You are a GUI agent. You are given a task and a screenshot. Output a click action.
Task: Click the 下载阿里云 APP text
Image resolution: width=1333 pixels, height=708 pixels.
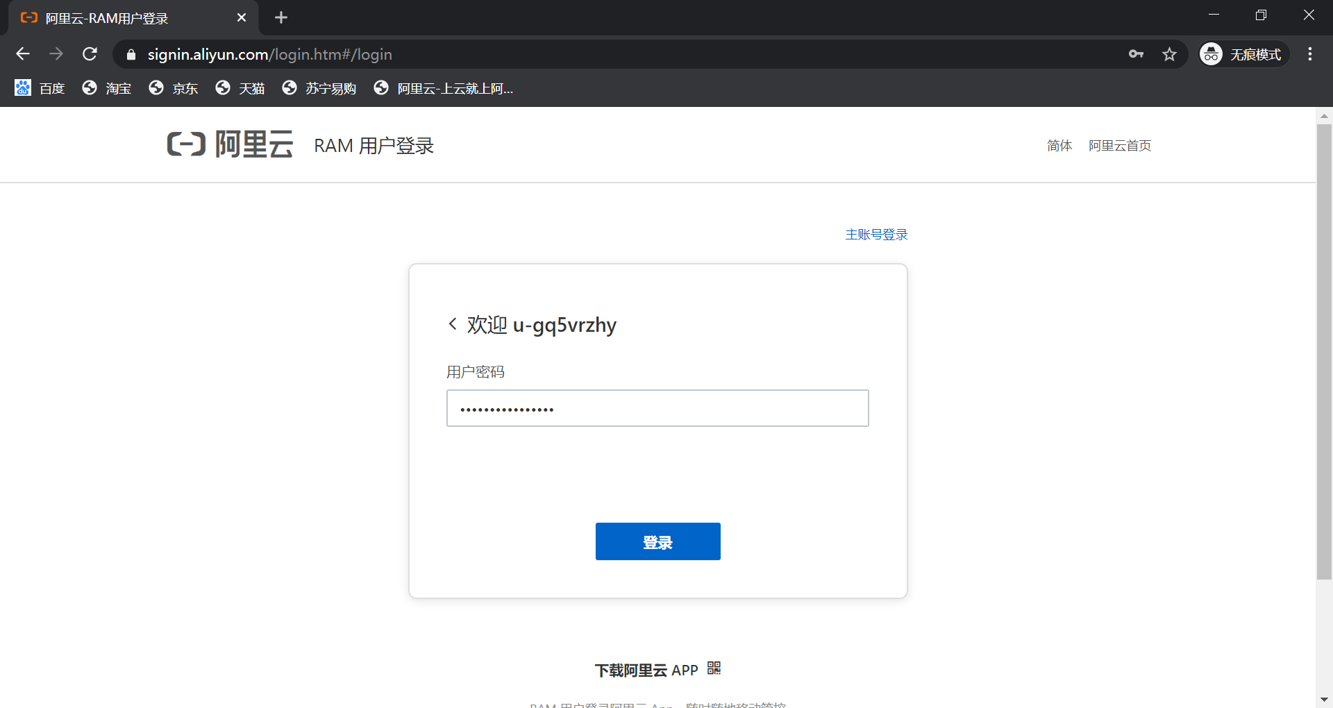(x=646, y=670)
